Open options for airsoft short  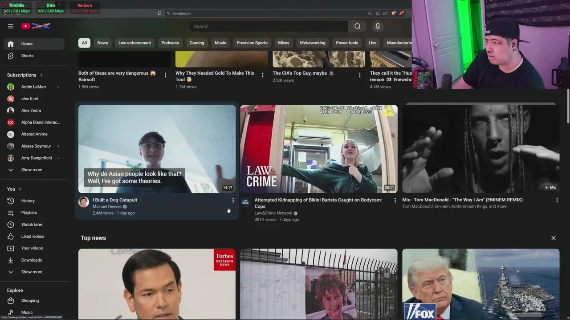click(165, 75)
